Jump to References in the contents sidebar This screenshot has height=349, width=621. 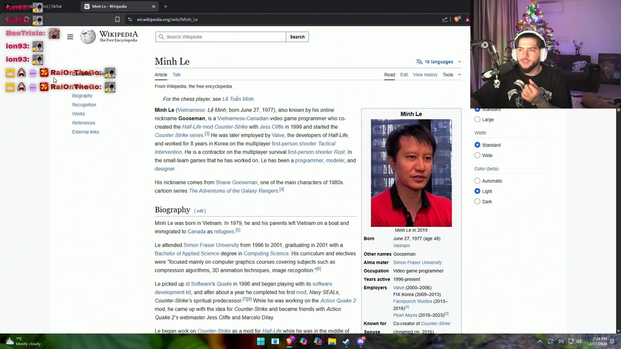coord(83,123)
